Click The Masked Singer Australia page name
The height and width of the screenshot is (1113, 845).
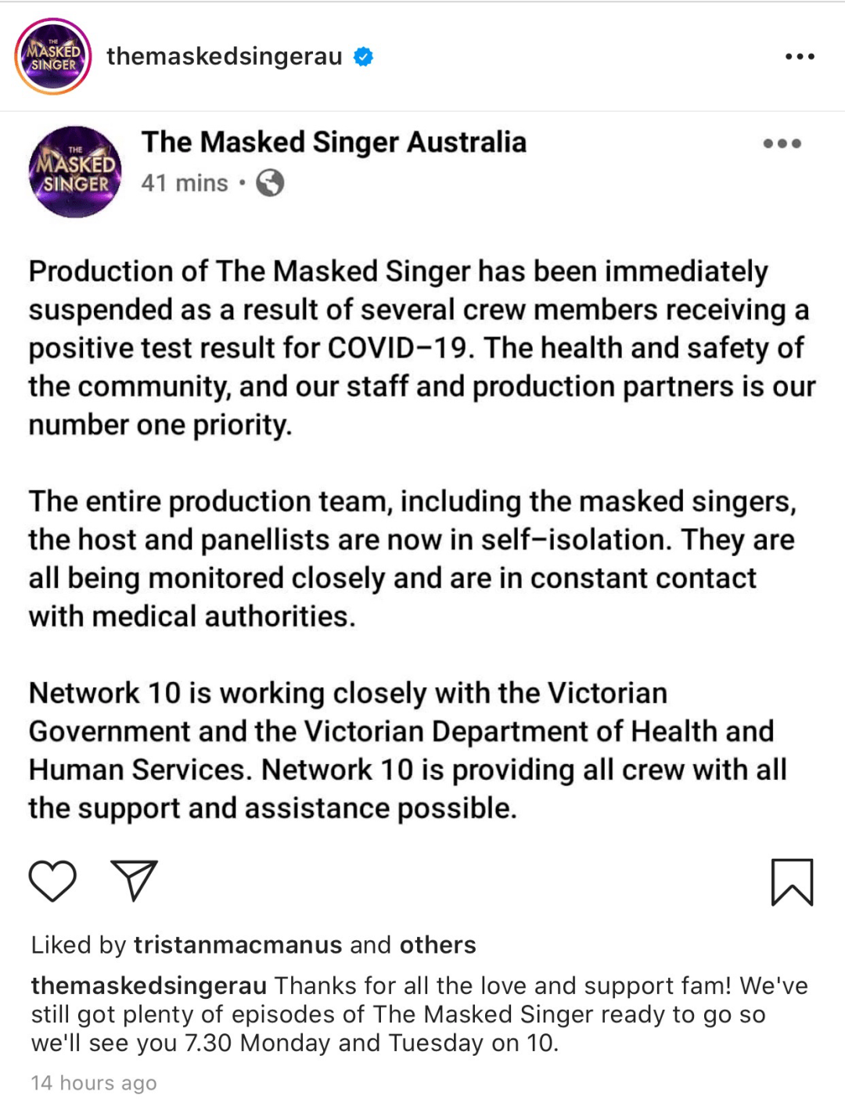point(334,142)
